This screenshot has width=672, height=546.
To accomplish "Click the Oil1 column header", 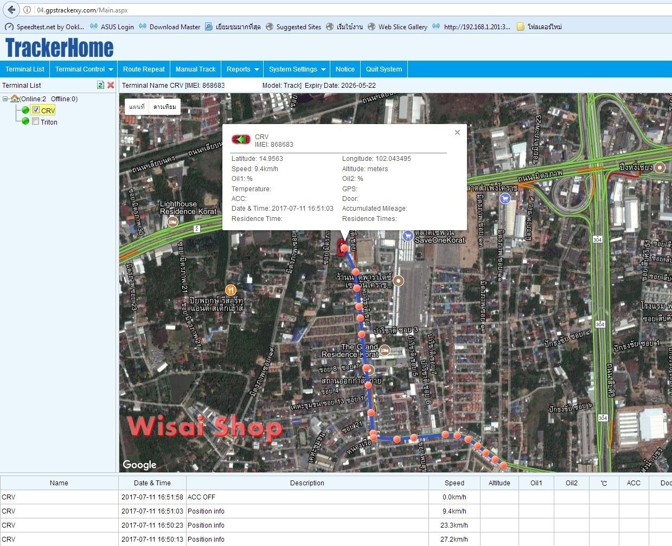I will (536, 483).
